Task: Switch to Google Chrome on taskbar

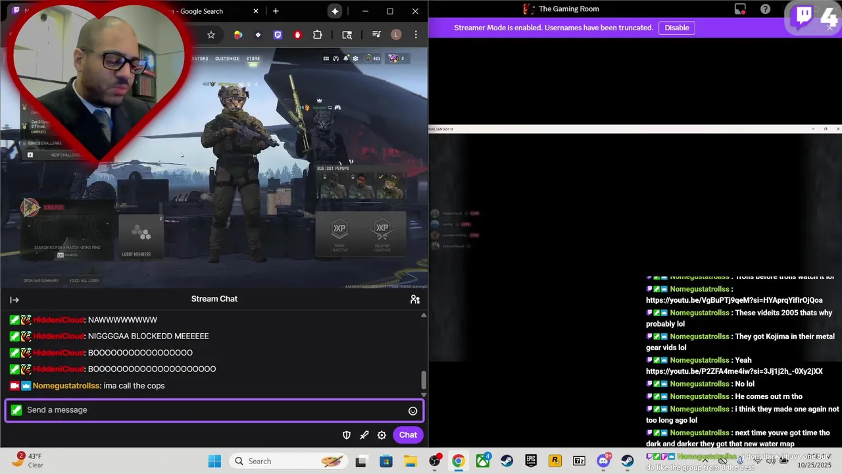Action: coord(458,461)
